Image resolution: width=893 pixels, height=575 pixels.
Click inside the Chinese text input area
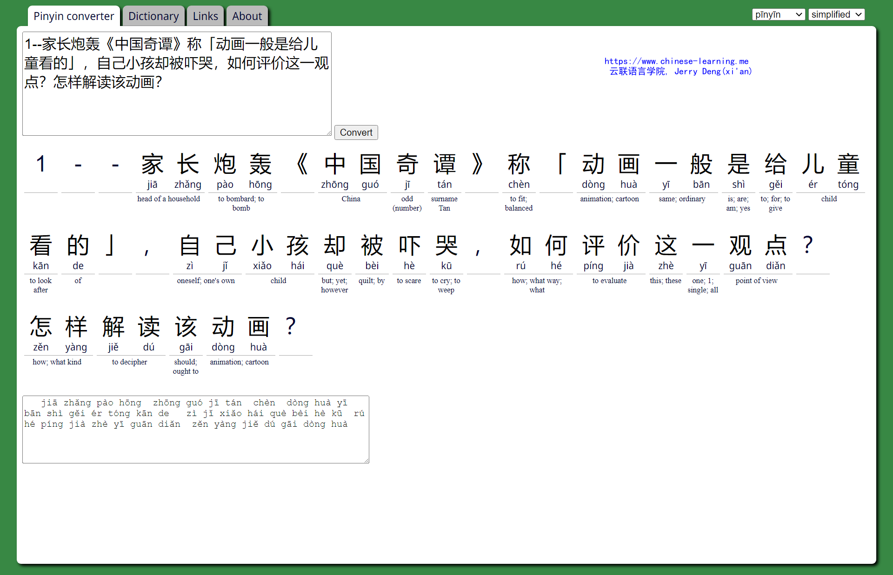click(x=177, y=84)
